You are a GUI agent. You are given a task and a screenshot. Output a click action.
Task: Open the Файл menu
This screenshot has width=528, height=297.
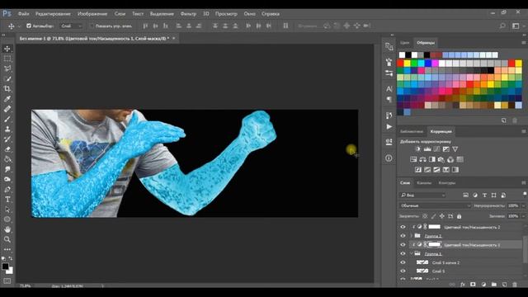[x=23, y=14]
